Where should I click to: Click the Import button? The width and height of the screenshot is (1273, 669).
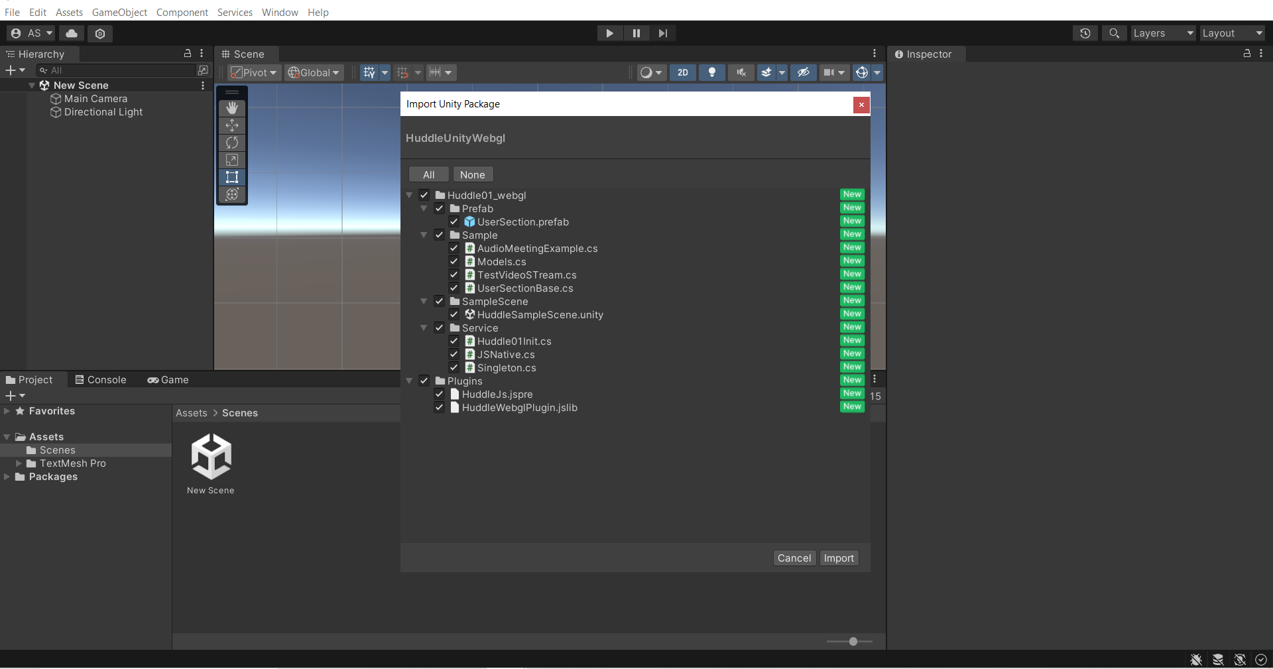pos(839,558)
